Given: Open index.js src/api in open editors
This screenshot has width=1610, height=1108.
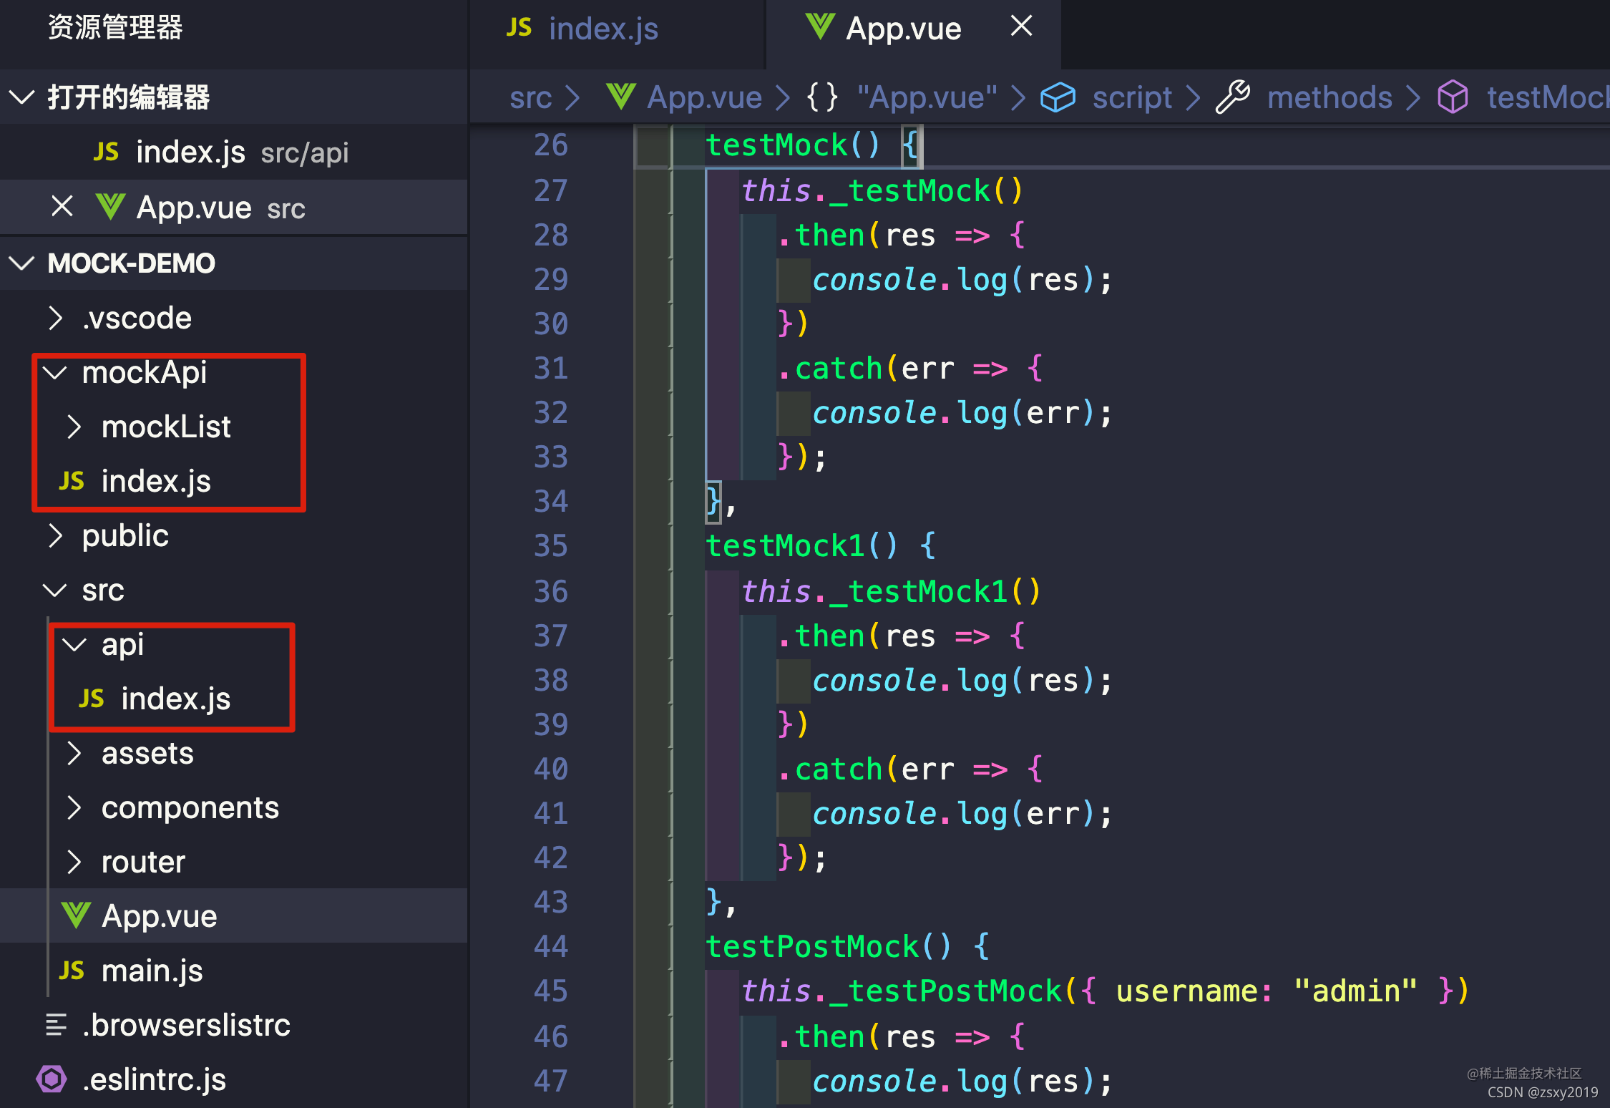Looking at the screenshot, I should (x=233, y=152).
